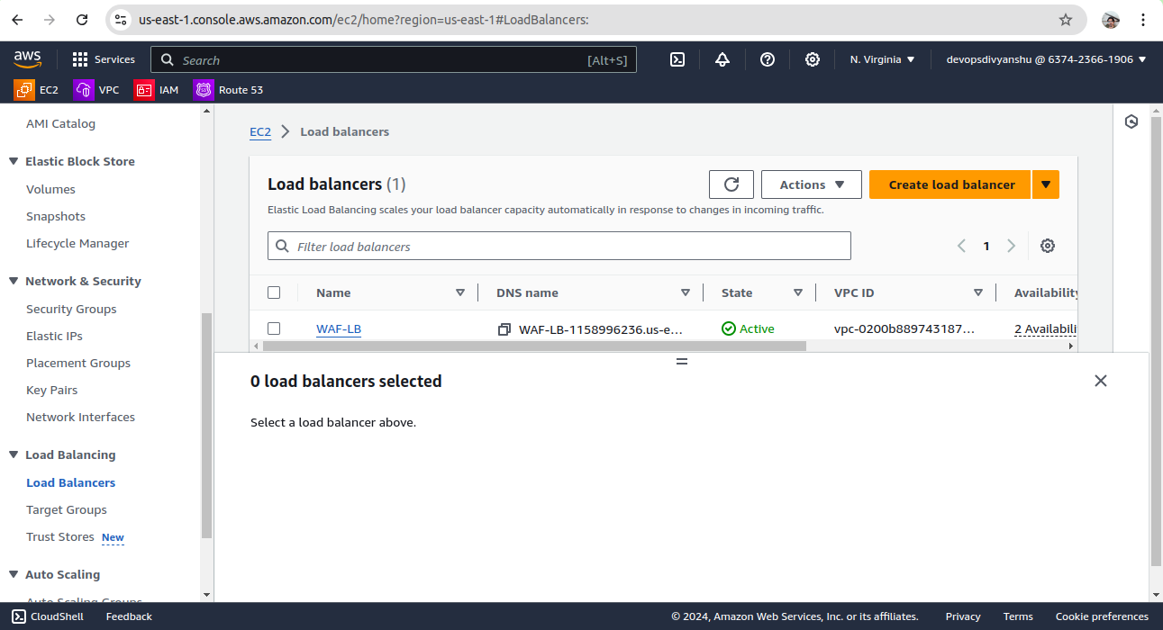Click the Create load balancer button

tap(951, 184)
